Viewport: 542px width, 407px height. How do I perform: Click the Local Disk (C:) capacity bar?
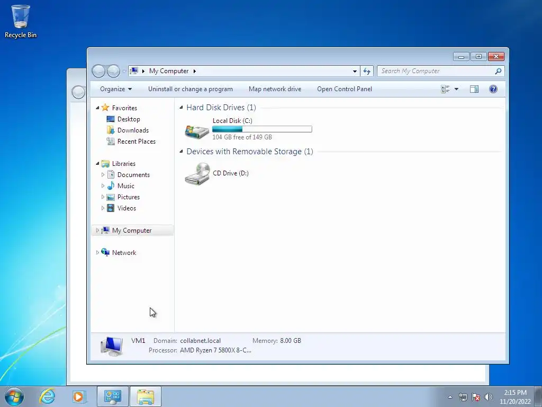[x=262, y=129]
